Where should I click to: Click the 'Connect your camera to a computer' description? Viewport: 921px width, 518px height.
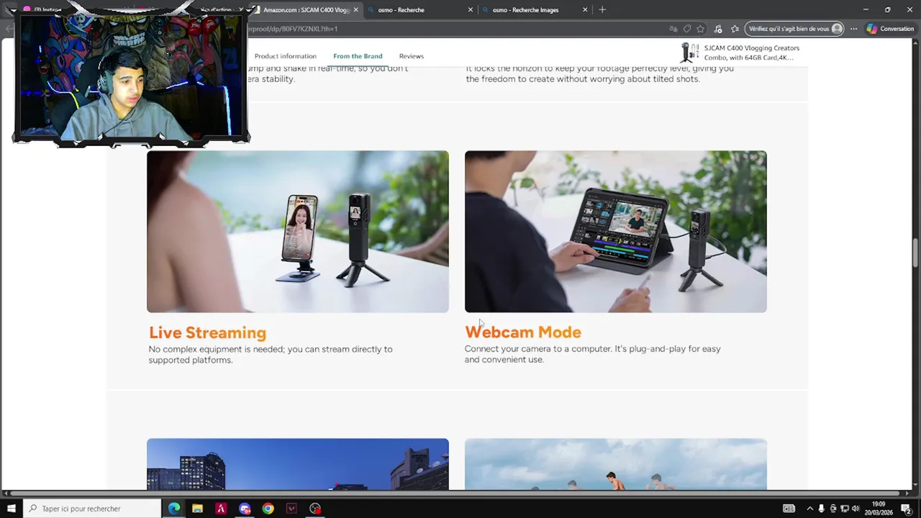(592, 354)
